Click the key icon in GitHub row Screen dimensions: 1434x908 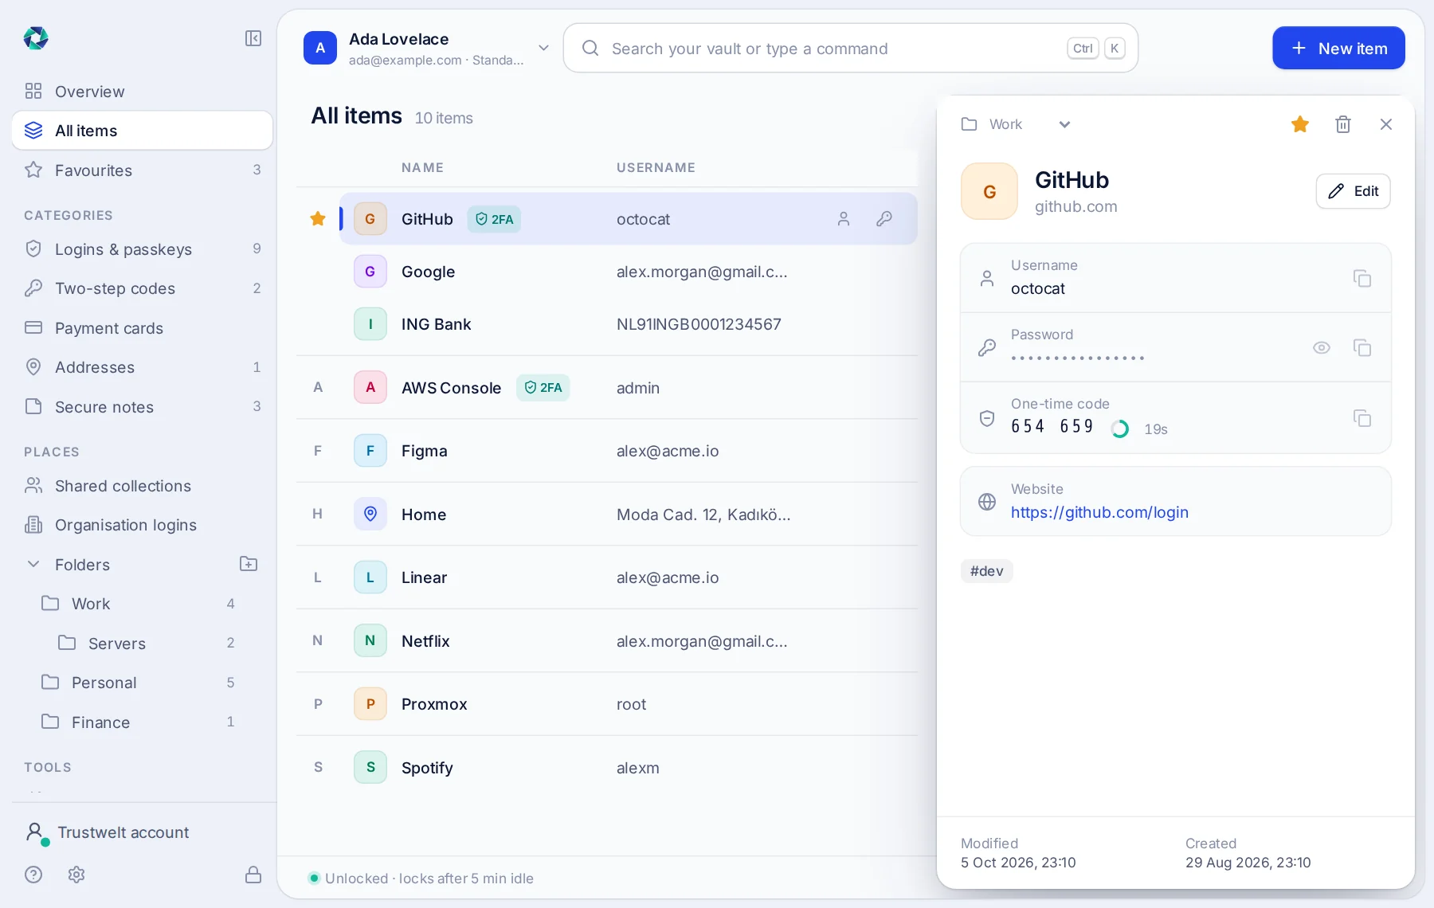884,218
